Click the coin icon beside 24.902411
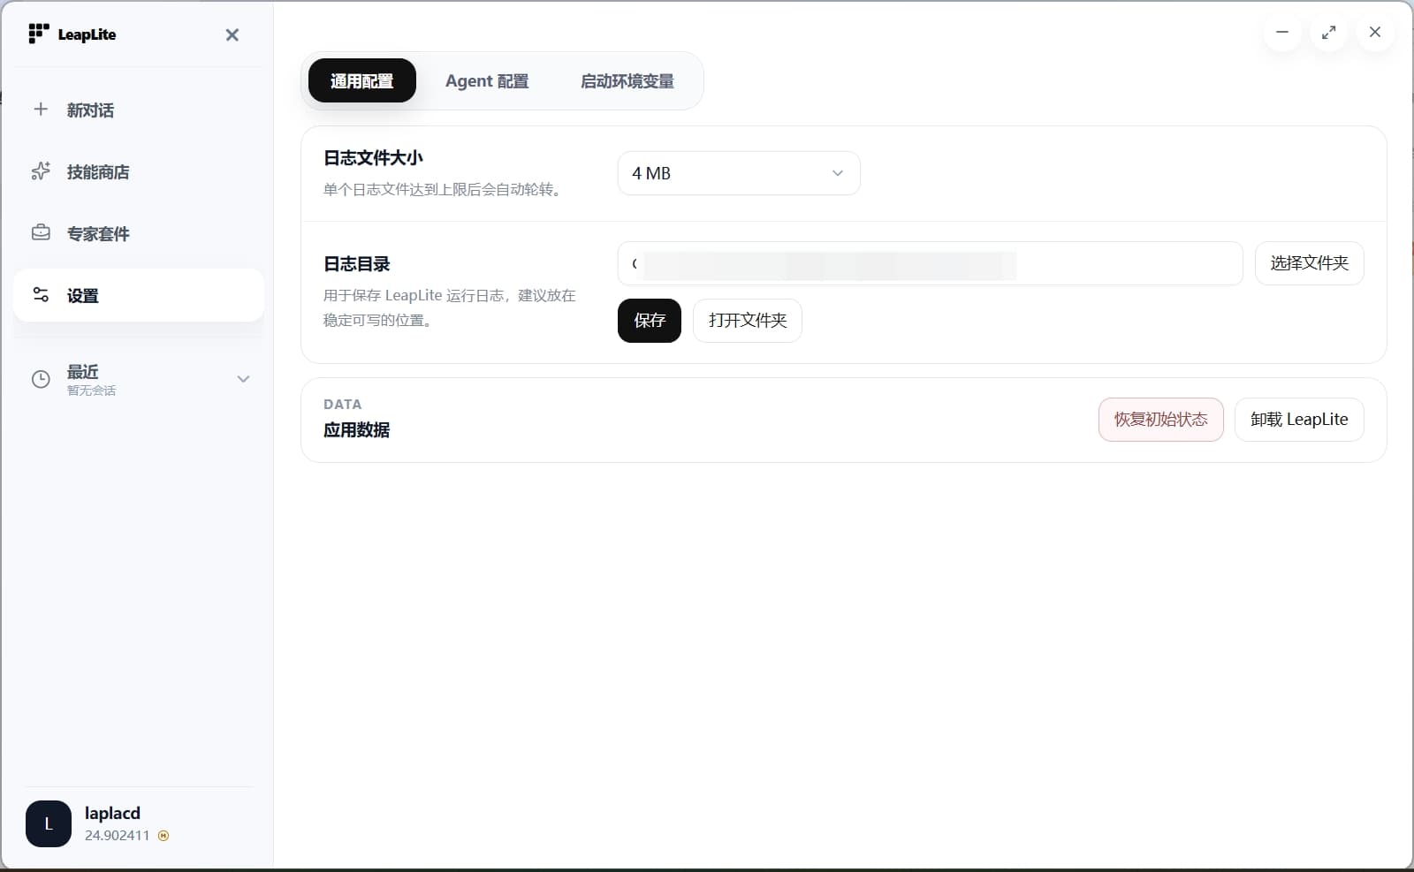 163,836
